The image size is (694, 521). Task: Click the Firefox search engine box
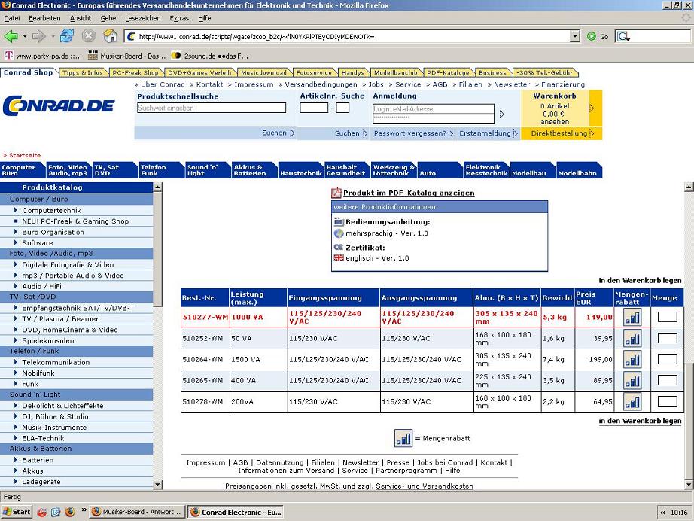653,36
